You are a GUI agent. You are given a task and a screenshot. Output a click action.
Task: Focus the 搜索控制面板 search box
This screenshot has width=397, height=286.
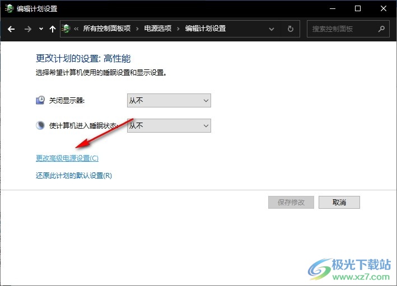point(348,29)
